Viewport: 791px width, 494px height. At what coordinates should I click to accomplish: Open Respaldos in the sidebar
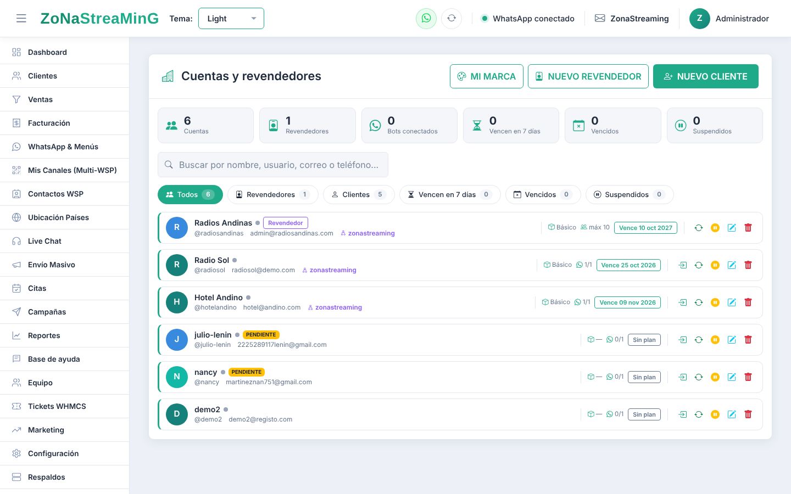tap(65, 477)
